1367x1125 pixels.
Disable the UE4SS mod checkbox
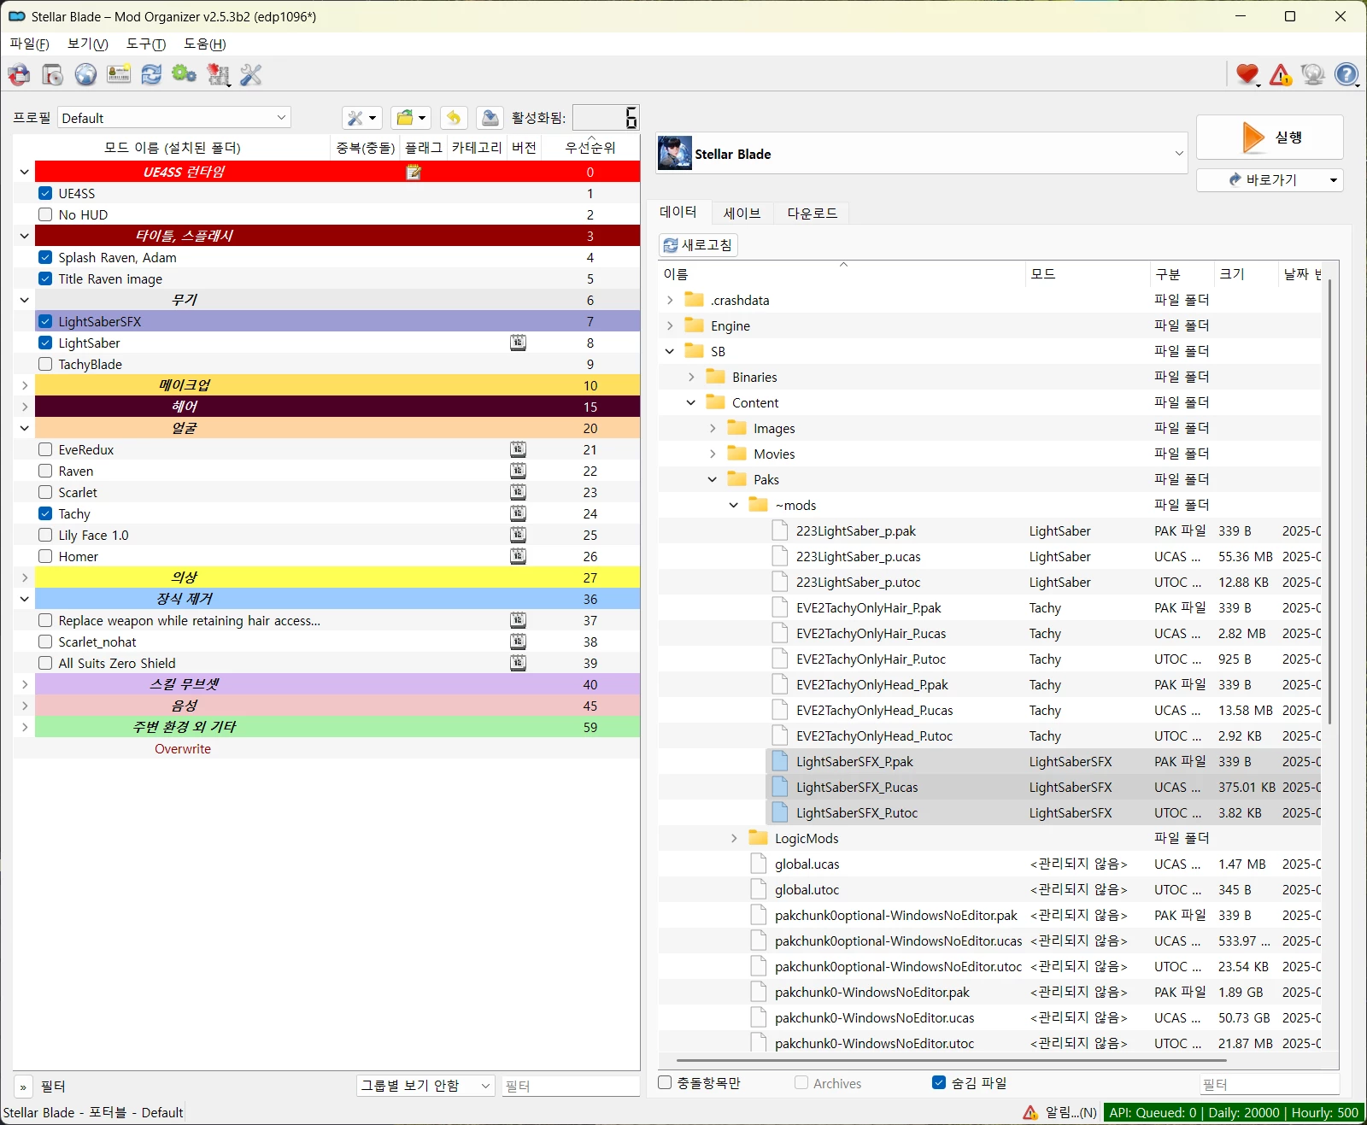(45, 193)
